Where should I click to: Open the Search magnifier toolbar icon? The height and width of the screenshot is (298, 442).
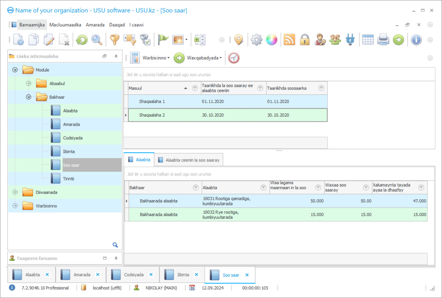97,40
